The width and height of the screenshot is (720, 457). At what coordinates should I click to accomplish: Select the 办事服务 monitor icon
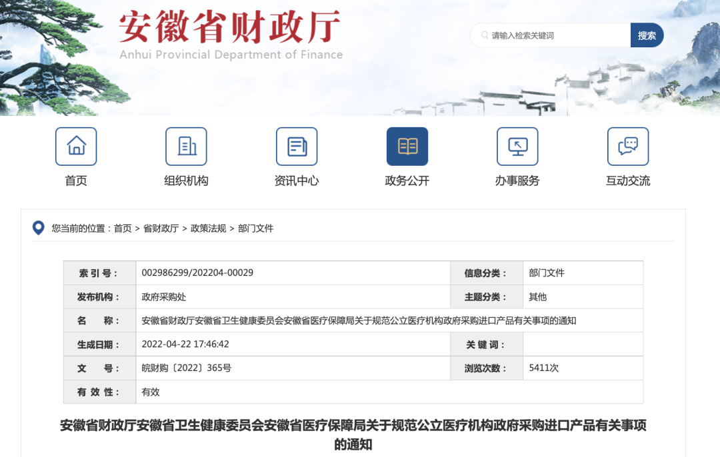pos(517,146)
